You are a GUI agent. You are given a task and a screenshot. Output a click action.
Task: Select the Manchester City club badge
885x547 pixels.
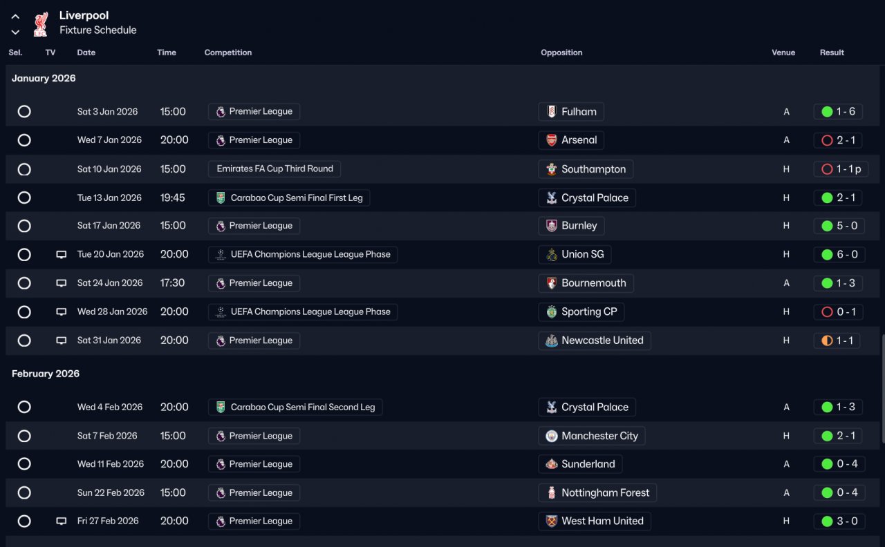point(551,436)
